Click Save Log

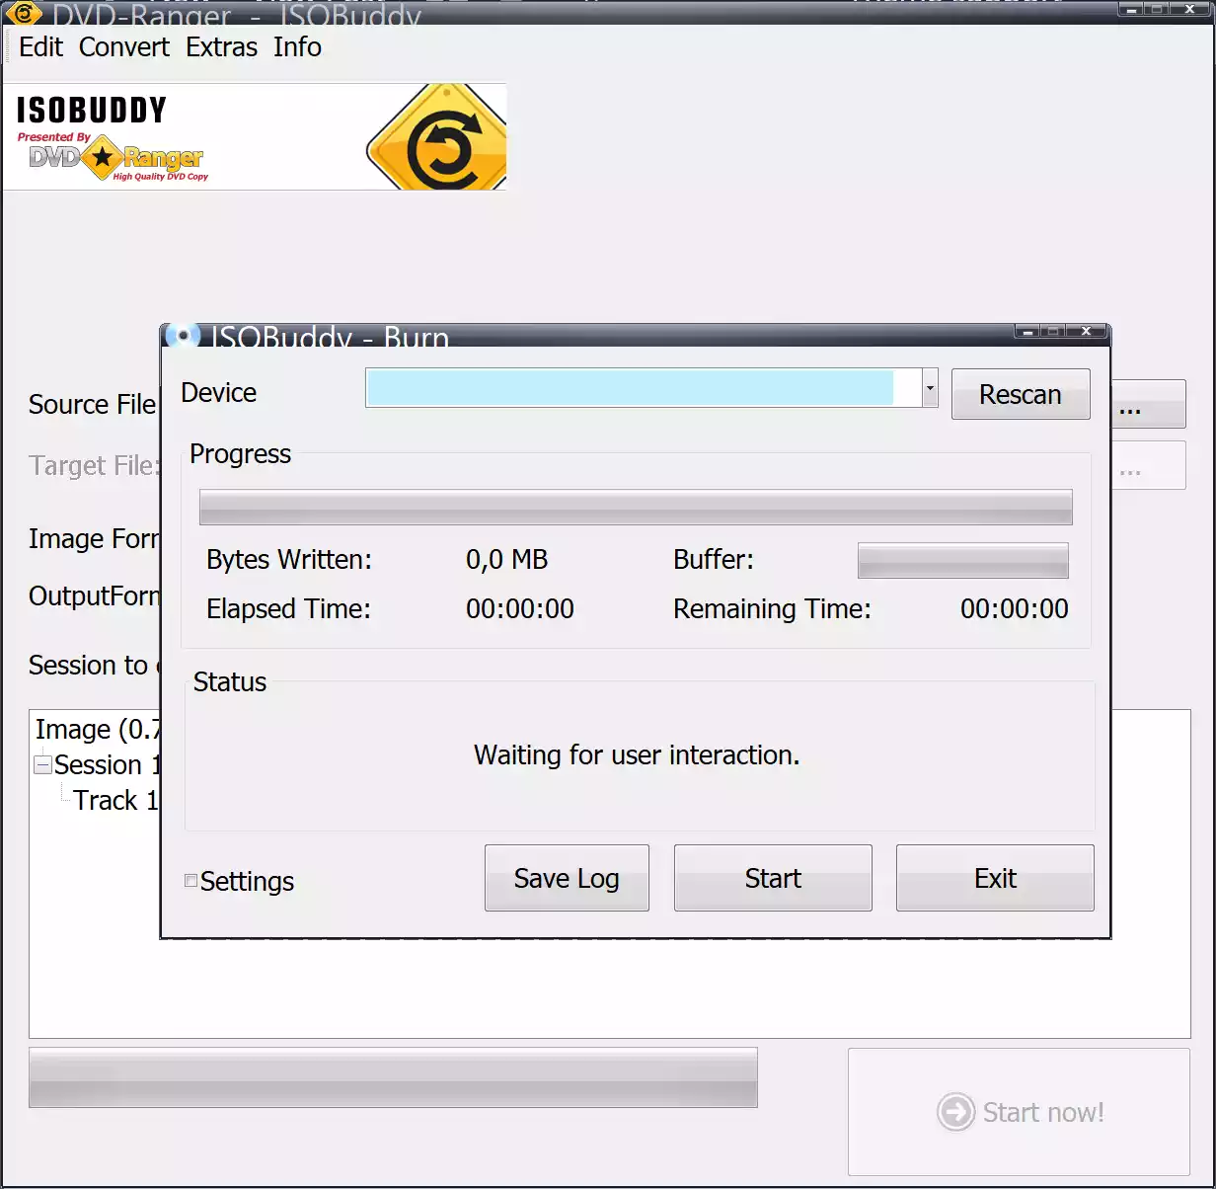click(x=566, y=878)
